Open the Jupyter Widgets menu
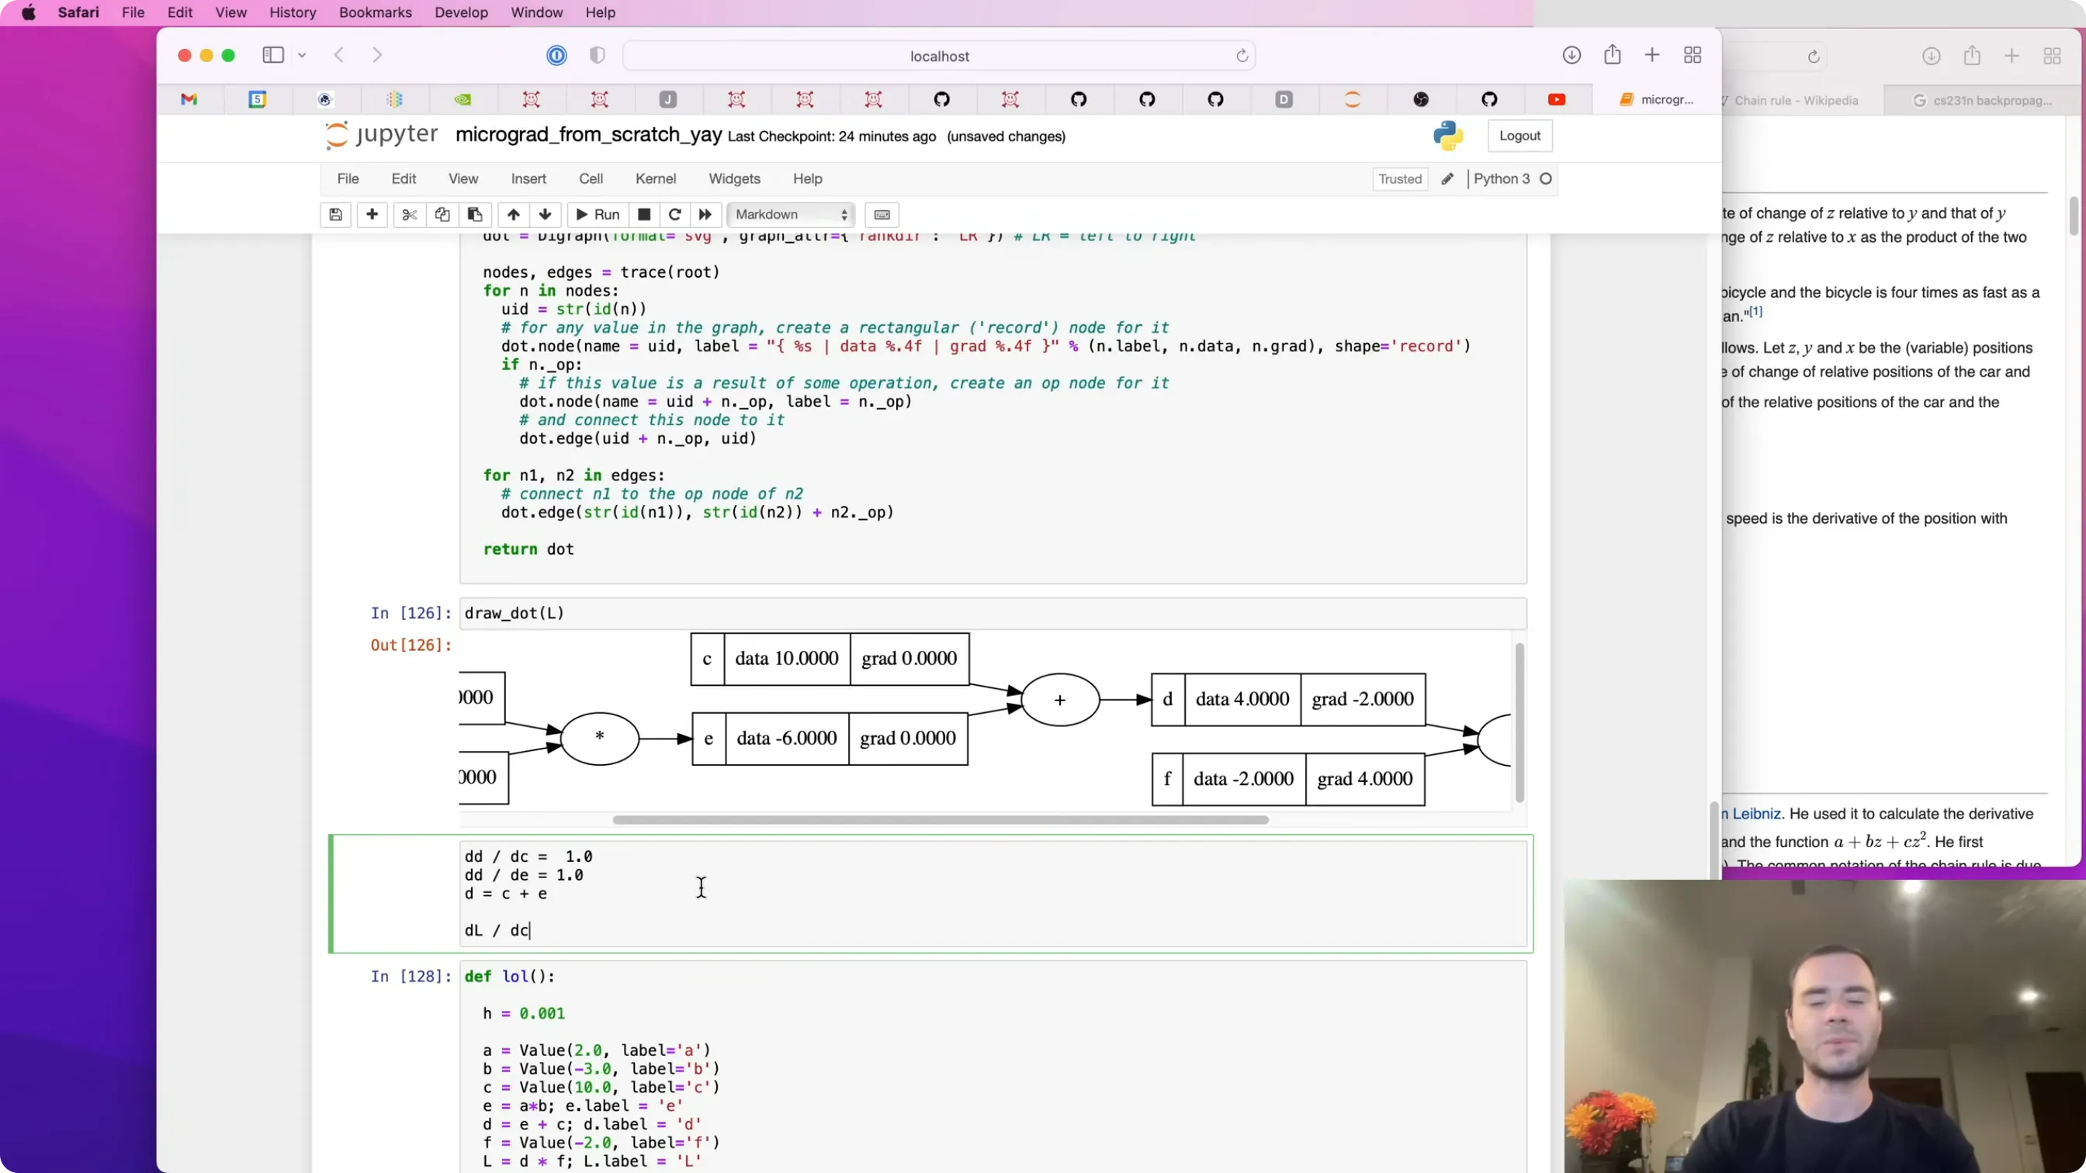 click(x=733, y=179)
